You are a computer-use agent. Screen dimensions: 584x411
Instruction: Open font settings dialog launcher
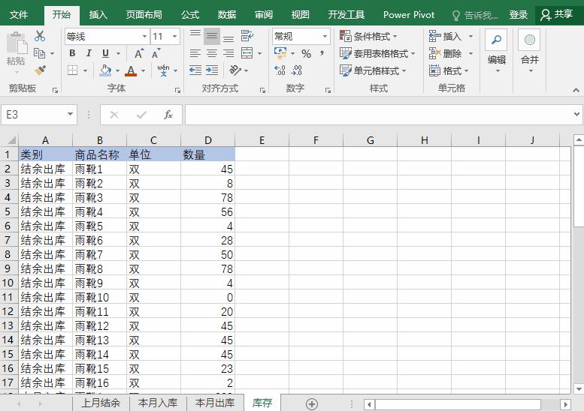coord(177,90)
